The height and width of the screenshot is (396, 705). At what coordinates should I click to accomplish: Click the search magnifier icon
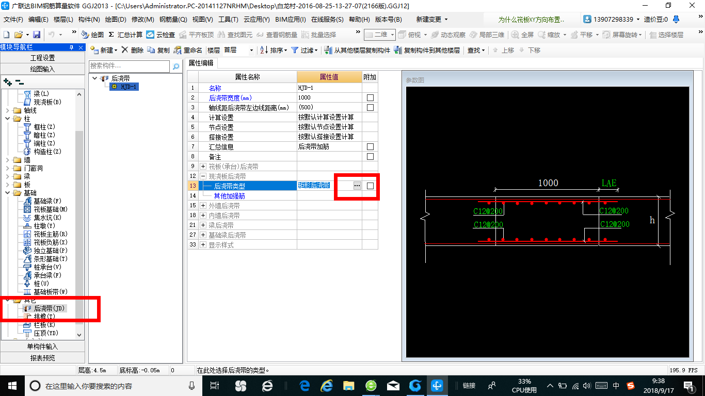(x=176, y=66)
